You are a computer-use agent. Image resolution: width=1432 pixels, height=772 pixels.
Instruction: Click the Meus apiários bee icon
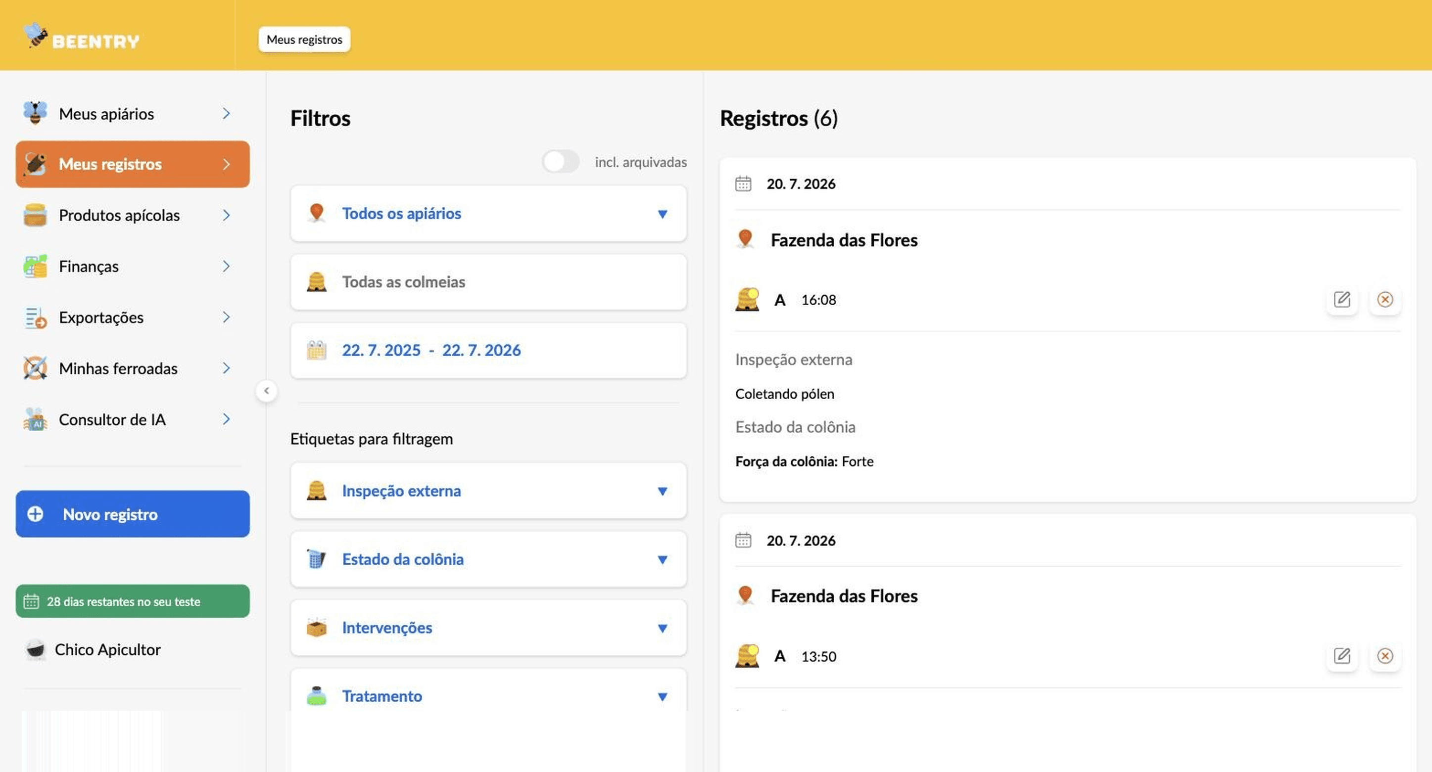[x=35, y=113]
